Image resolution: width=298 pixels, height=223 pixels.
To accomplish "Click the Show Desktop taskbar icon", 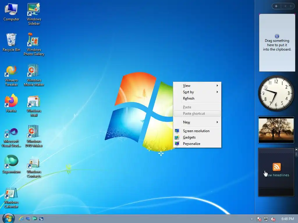I will coord(28,219).
